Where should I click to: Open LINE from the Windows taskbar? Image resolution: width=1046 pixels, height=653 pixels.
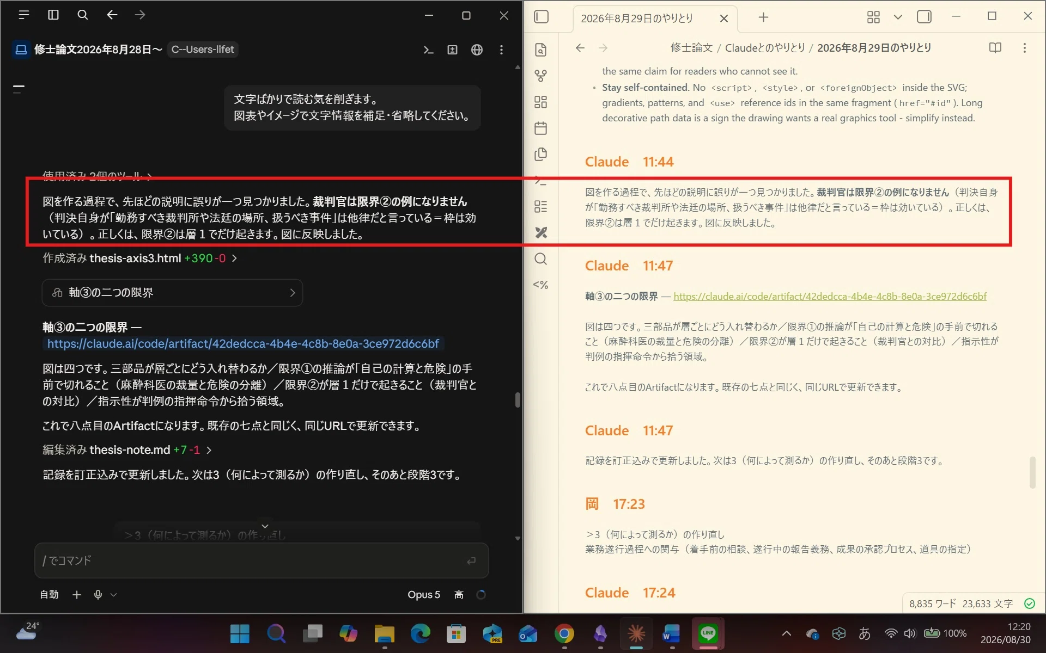(708, 633)
